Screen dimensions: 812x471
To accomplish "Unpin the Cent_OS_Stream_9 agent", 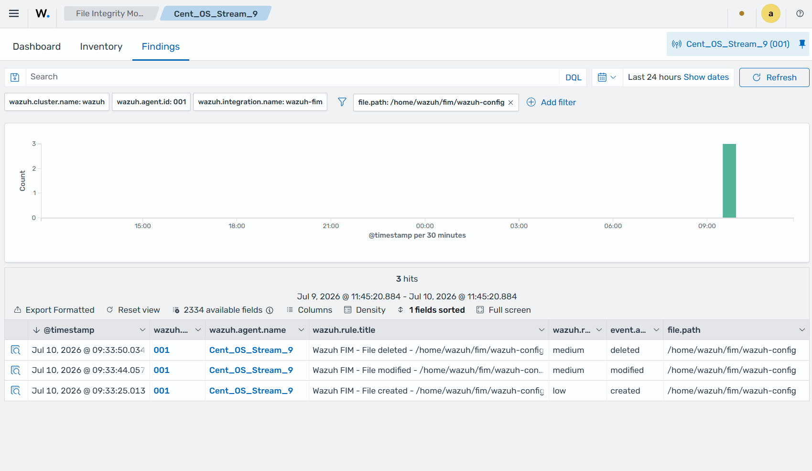I will [x=802, y=44].
